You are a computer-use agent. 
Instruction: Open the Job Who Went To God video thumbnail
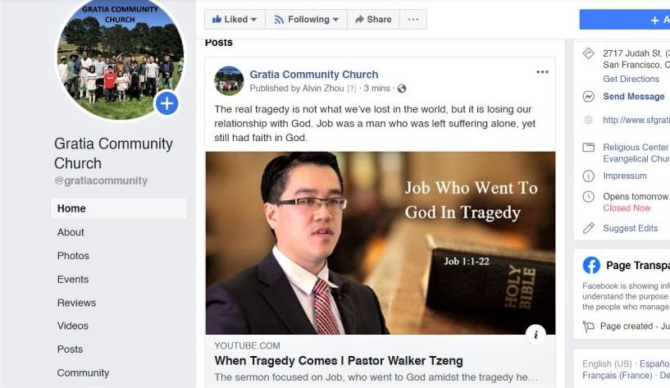point(381,243)
